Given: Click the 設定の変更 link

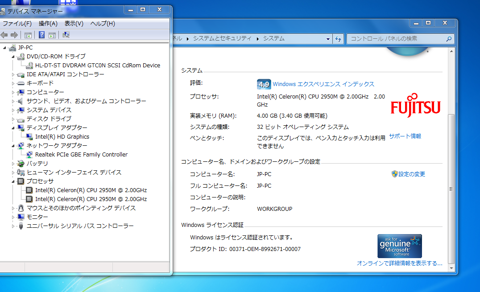Looking at the screenshot, I should coord(411,174).
